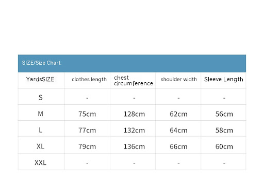
Task: Select the 64cm shoulder width cell
Action: (178, 131)
